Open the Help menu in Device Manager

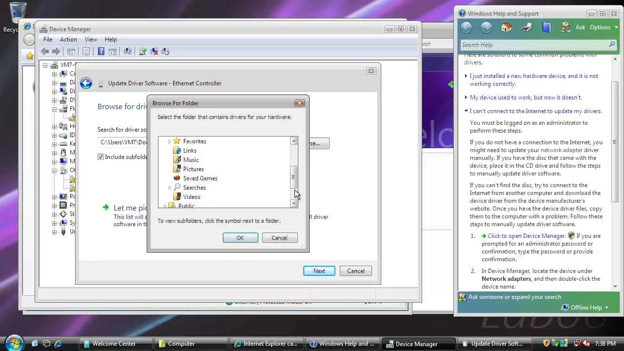point(111,39)
